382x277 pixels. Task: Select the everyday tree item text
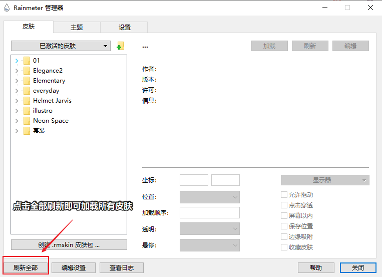[46, 91]
